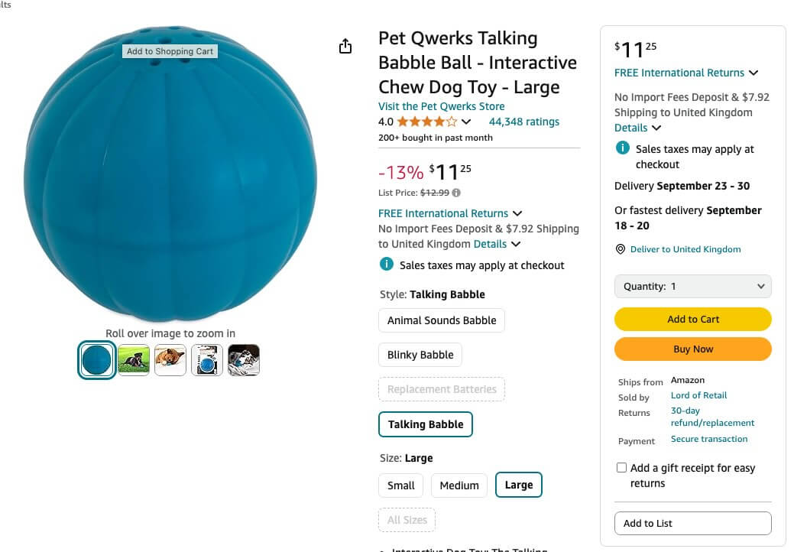Select the dog on grass thumbnail

tap(134, 360)
